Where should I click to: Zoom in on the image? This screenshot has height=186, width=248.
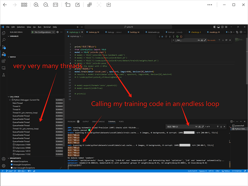tap(36, 5)
